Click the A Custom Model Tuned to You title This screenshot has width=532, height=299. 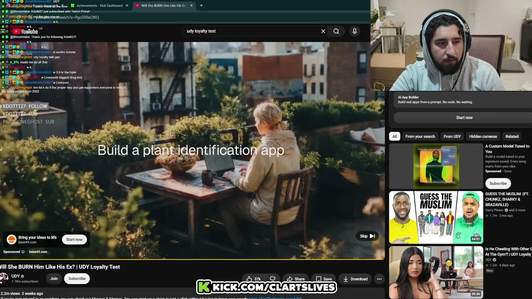(x=507, y=149)
